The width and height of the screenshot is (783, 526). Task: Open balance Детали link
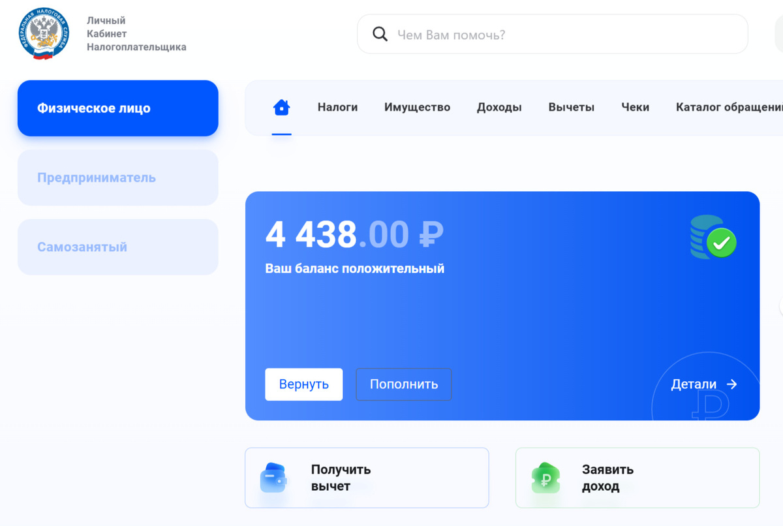click(x=704, y=384)
